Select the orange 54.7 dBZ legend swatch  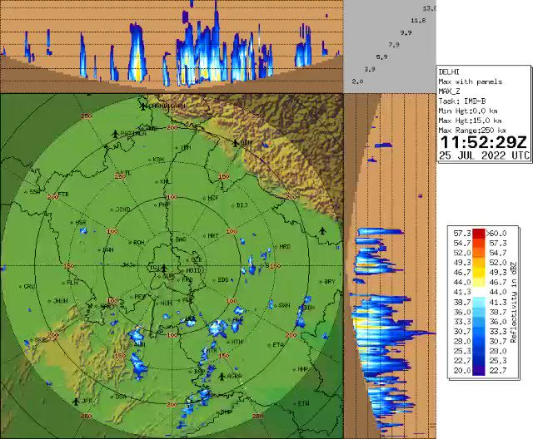pyautogui.click(x=479, y=253)
